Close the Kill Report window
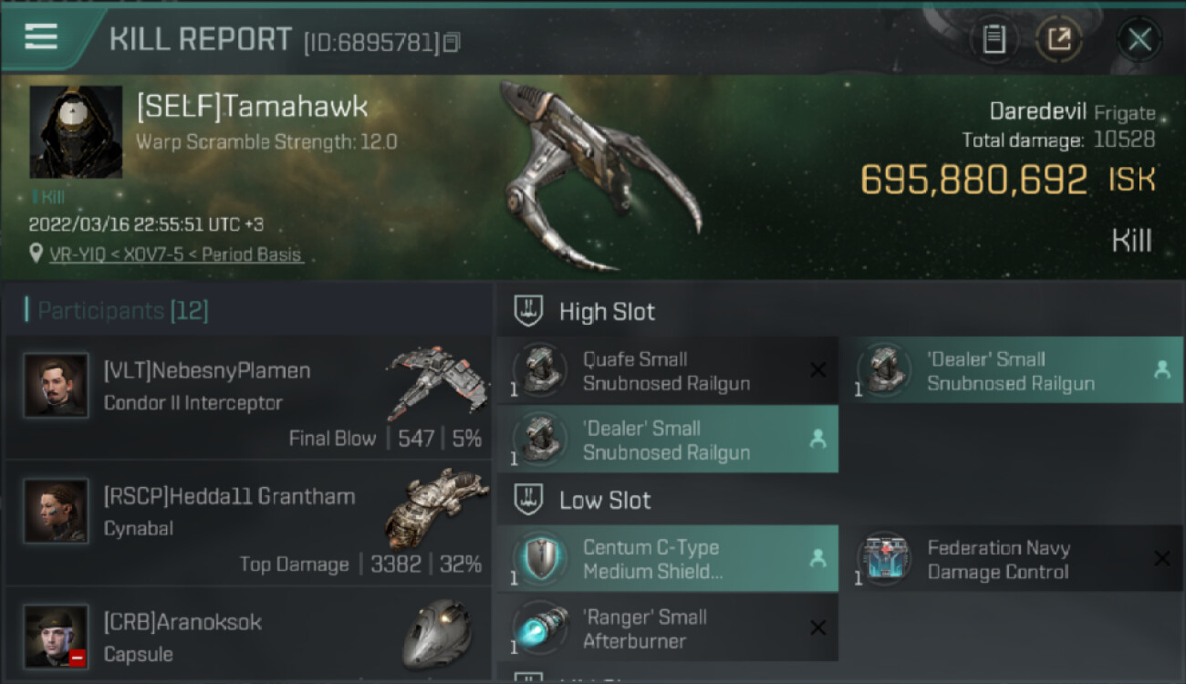This screenshot has height=684, width=1186. click(x=1139, y=39)
